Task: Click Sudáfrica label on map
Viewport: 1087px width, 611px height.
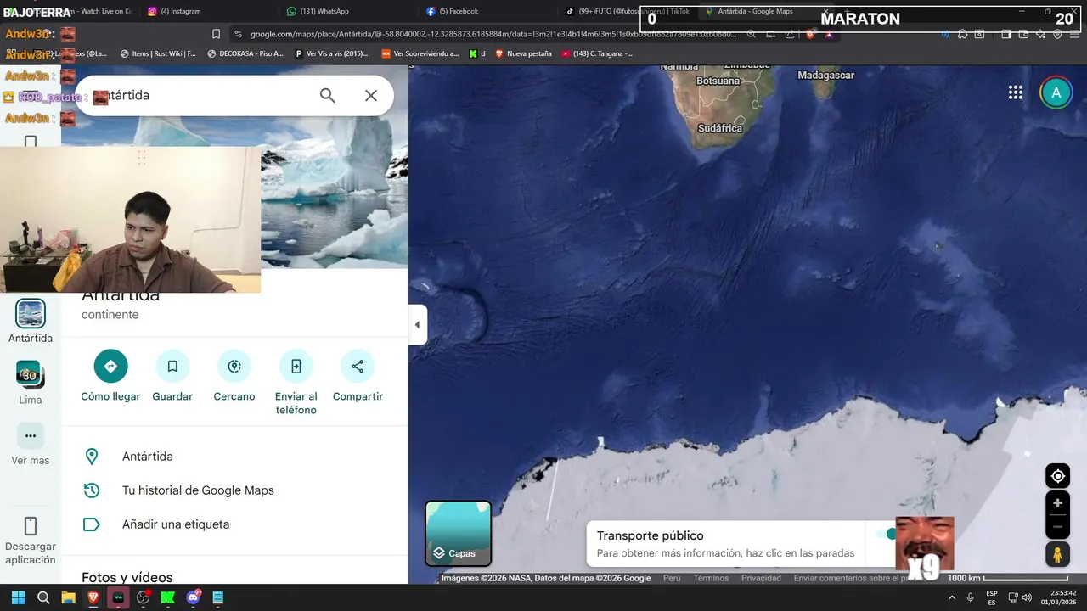Action: tap(720, 128)
